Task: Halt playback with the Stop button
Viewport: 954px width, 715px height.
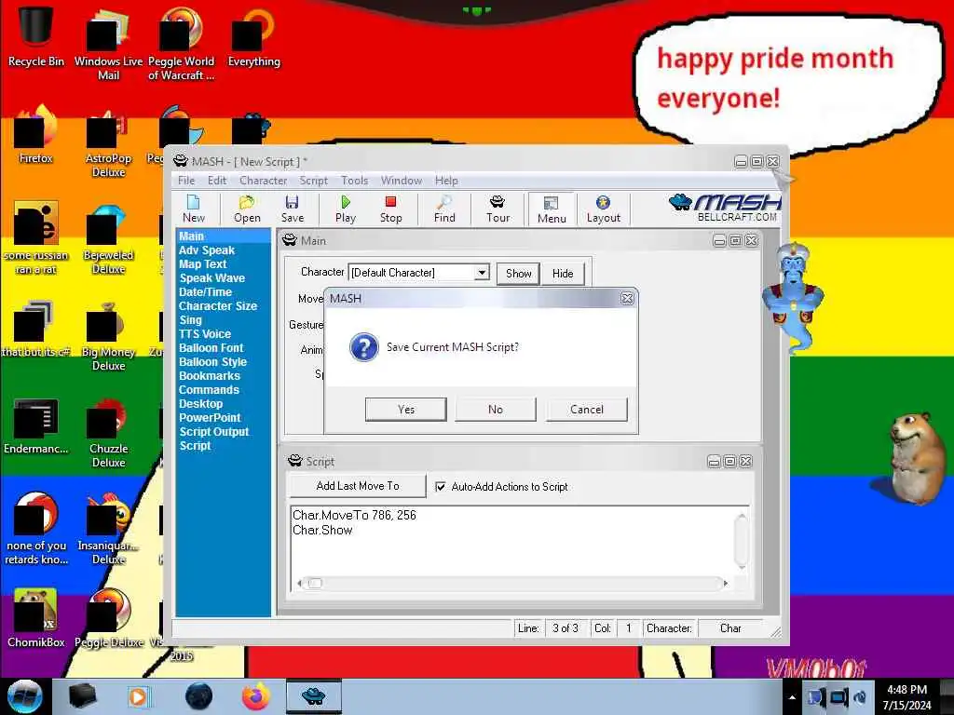Action: (x=390, y=209)
